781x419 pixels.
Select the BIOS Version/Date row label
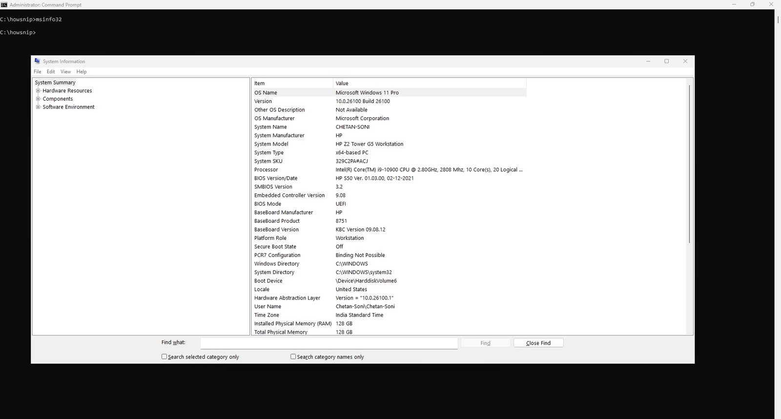[276, 178]
